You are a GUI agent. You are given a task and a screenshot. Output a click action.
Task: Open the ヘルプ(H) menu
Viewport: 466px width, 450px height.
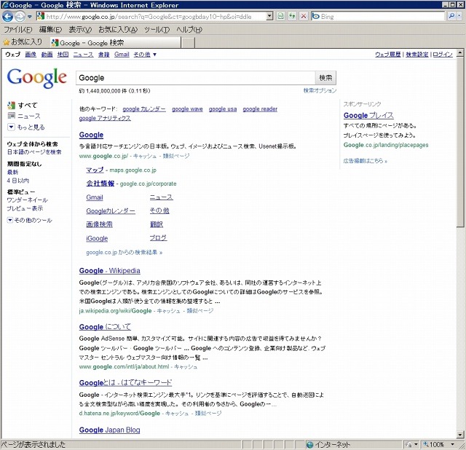[x=189, y=29]
